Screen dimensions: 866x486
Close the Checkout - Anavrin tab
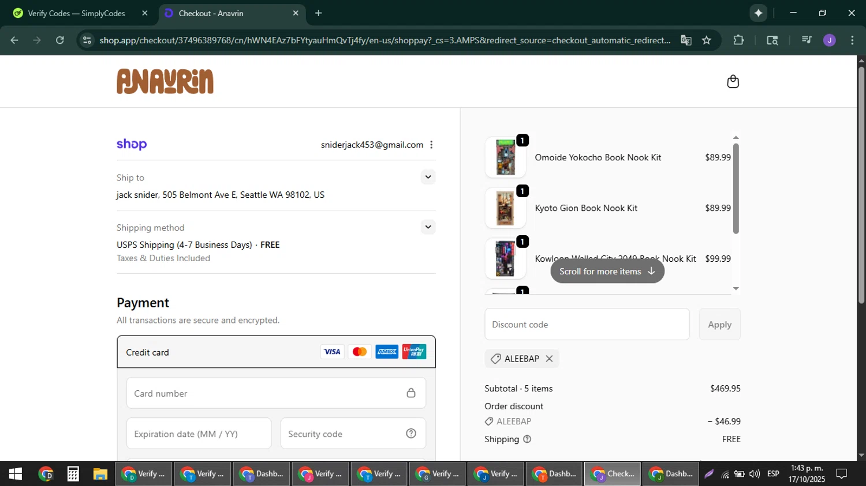pos(296,13)
